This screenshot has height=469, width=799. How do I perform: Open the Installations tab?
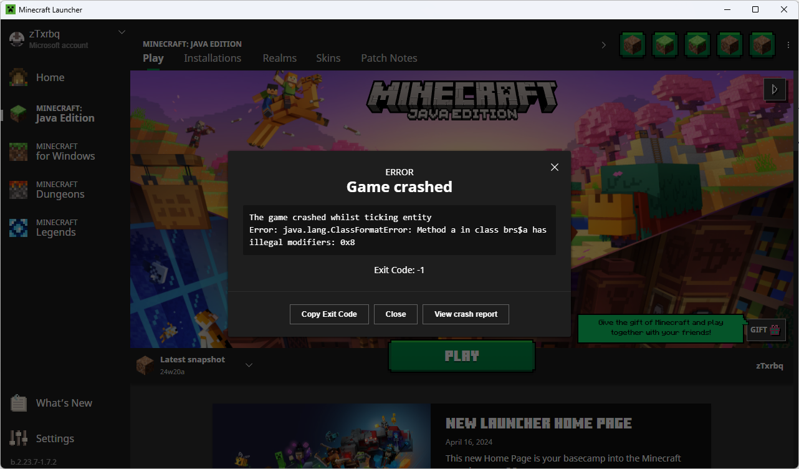click(x=213, y=58)
